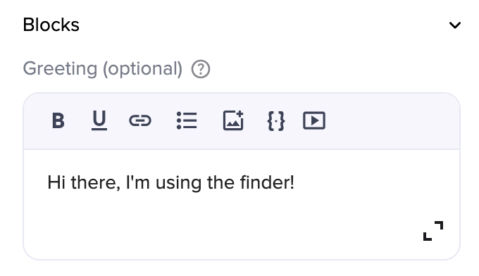
Task: Apply underline formatting to greeting text
Action: [x=99, y=120]
